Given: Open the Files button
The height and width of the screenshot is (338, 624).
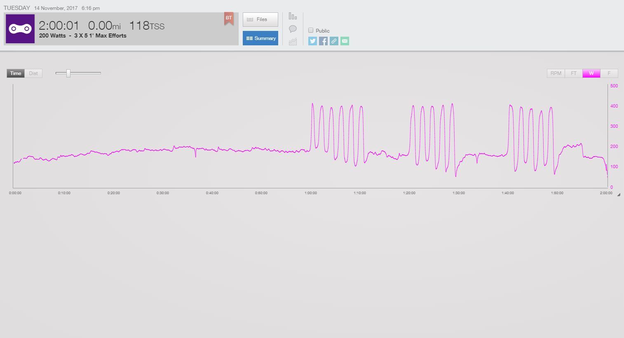Looking at the screenshot, I should tap(260, 19).
